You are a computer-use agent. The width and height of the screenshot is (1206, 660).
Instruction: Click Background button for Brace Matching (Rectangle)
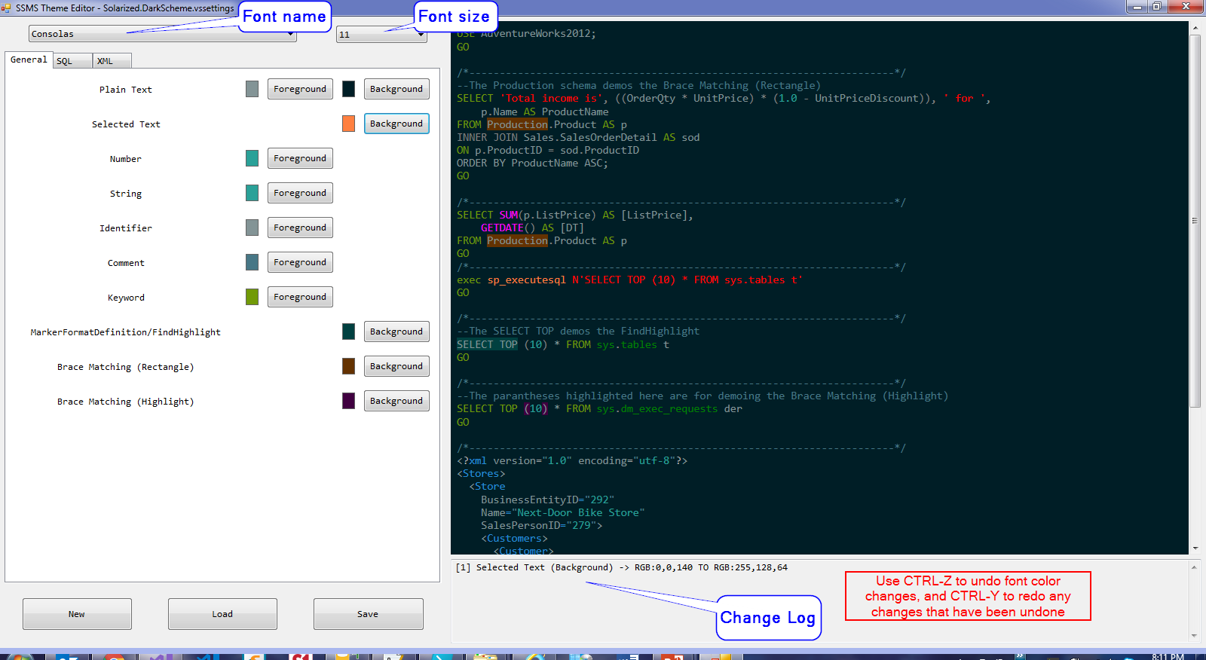click(x=396, y=366)
